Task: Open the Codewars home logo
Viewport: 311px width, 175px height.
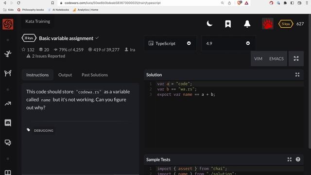Action: coord(8,24)
